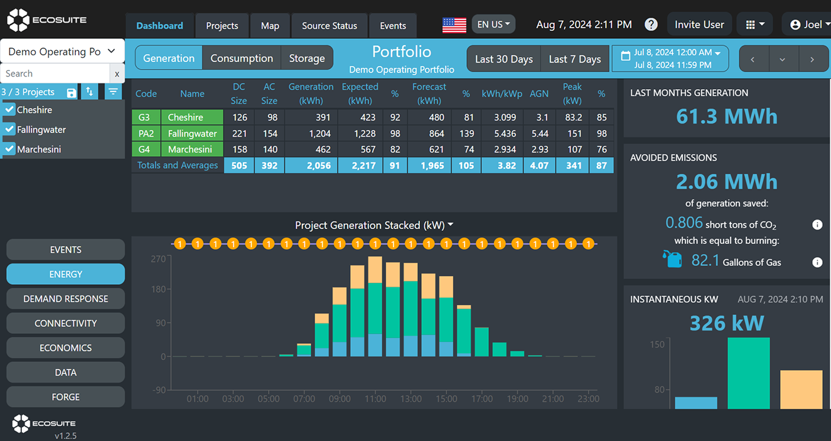Viewport: 831px width, 441px height.
Task: Uncheck the Cheshire project
Action: 9,109
